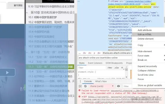Choose Add attribute from context menu
The width and height of the screenshot is (165, 104).
coord(149,30)
